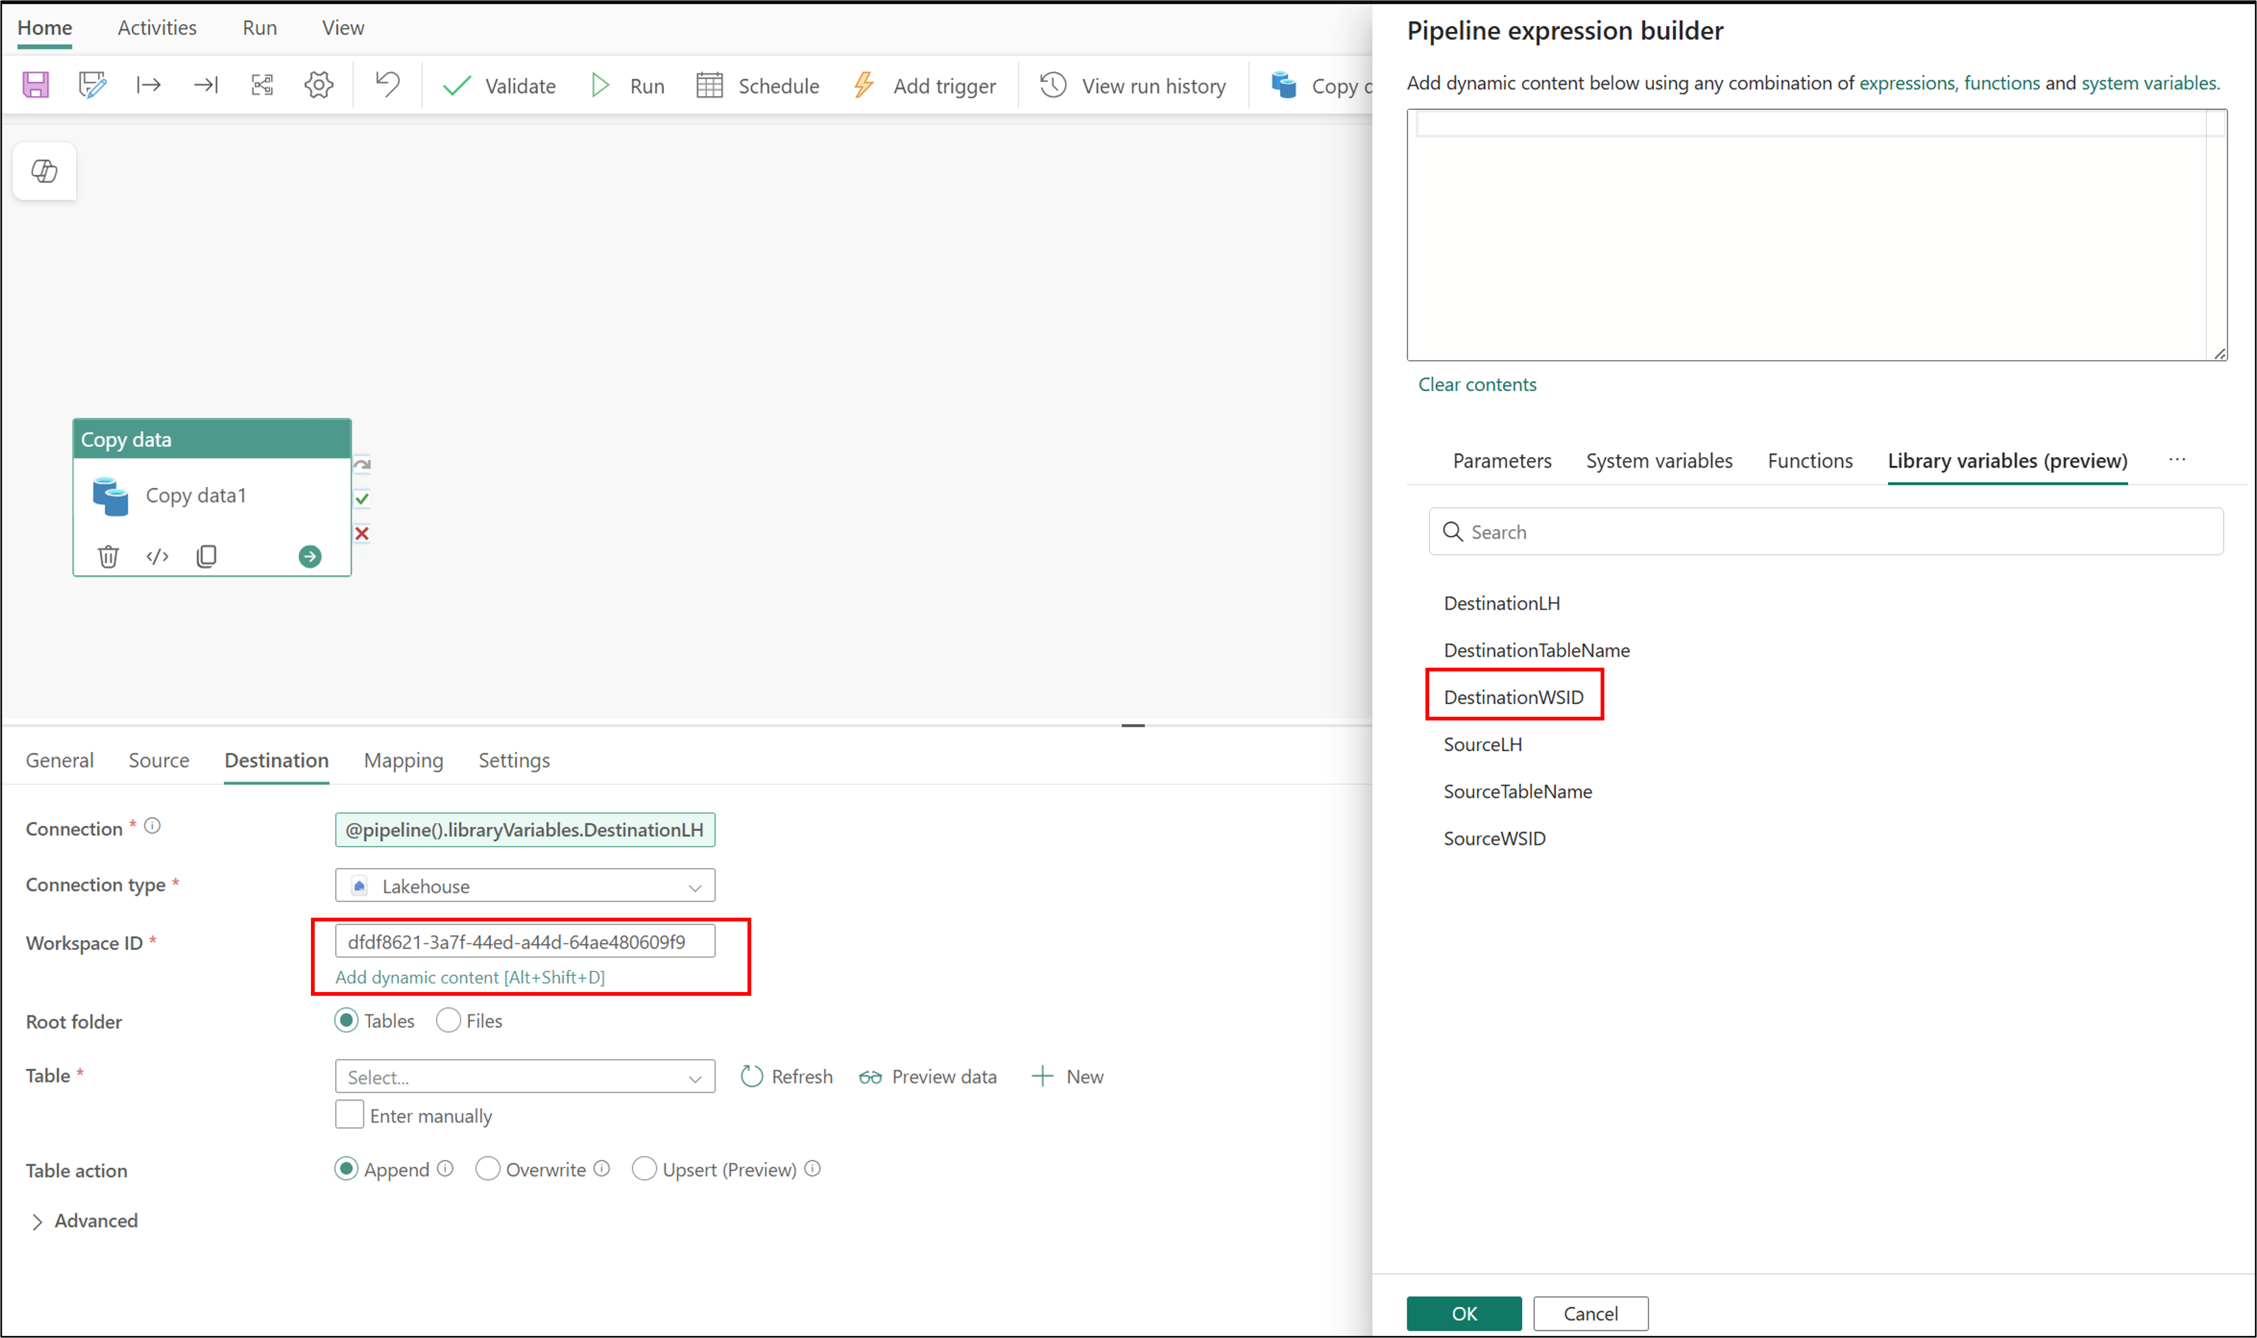Image resolution: width=2257 pixels, height=1338 pixels.
Task: Clone Copy data1 activity using copy icon
Action: coord(206,556)
